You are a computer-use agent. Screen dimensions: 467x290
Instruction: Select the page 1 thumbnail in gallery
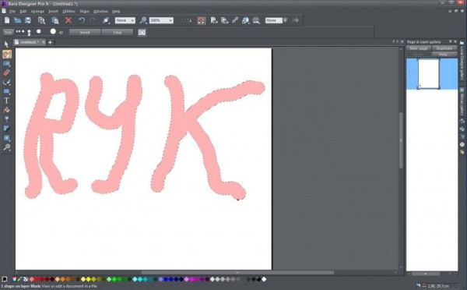[x=429, y=74]
